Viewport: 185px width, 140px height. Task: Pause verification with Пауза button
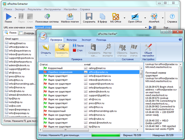click(x=78, y=46)
